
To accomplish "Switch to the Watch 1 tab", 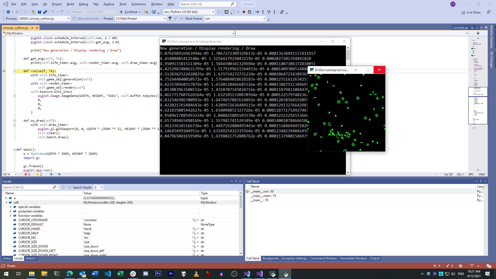I will coord(31,258).
